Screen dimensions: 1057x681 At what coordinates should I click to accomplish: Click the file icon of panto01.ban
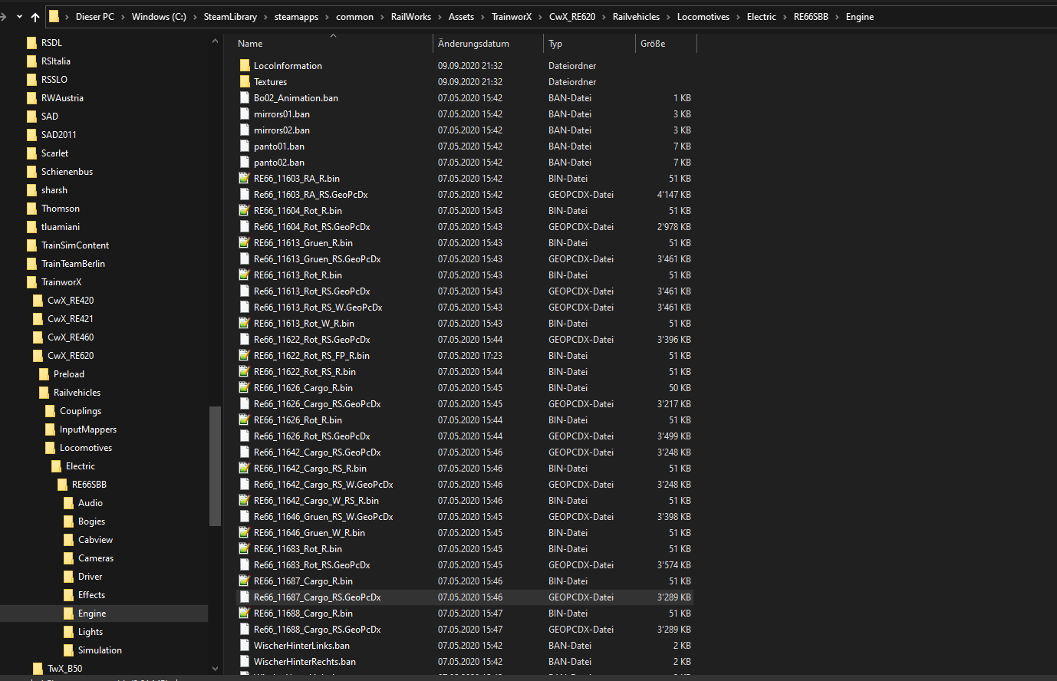(x=245, y=146)
